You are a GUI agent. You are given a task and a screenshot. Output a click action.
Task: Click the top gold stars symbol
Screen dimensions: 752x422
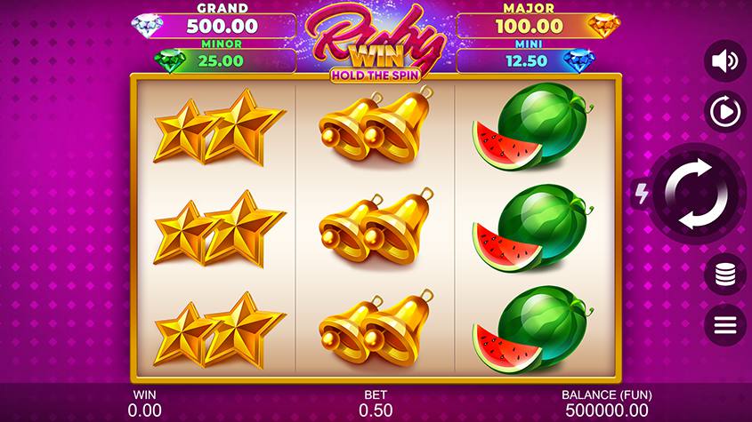220,127
